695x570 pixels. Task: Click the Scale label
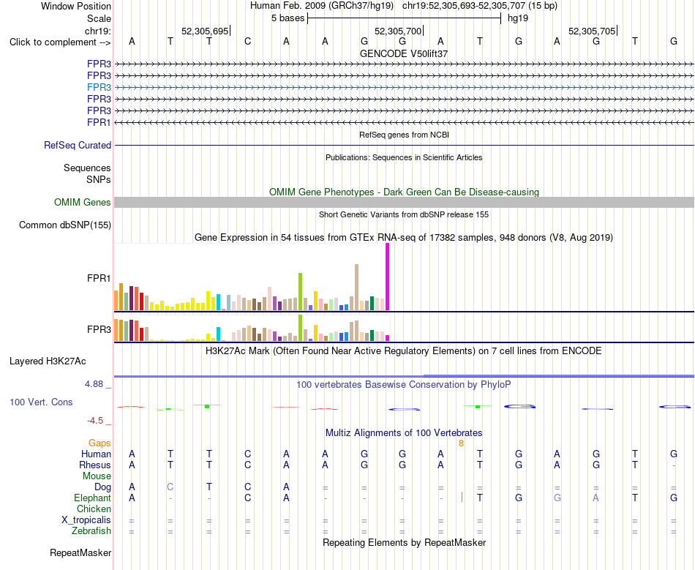coord(99,18)
